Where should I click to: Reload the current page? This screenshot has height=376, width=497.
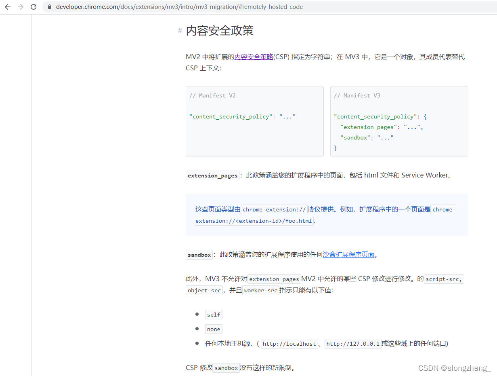[x=34, y=7]
